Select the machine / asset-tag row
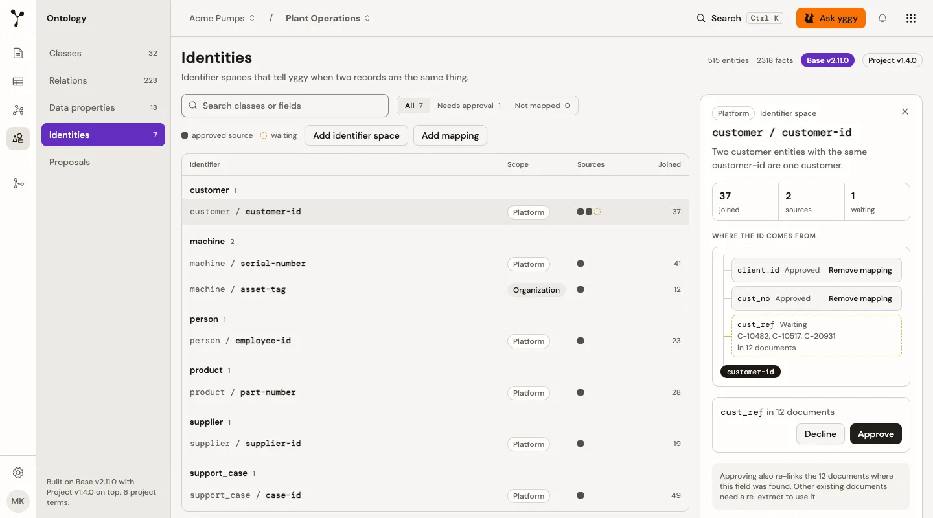Image resolution: width=933 pixels, height=518 pixels. 435,289
